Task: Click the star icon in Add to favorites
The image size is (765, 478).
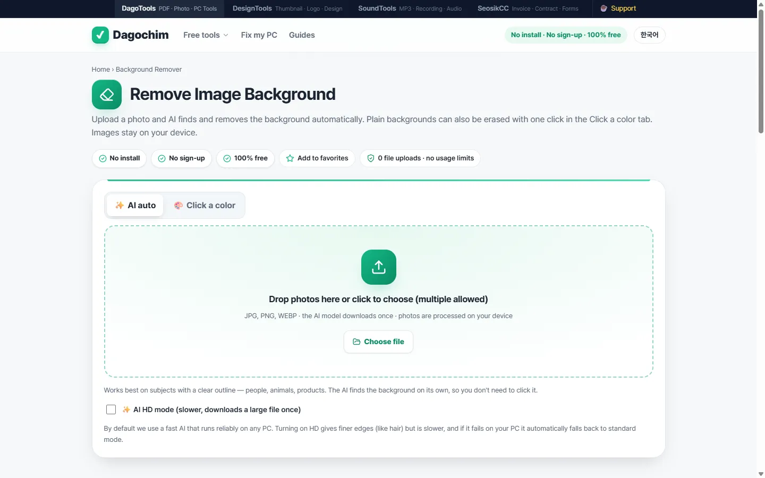Action: click(x=290, y=158)
